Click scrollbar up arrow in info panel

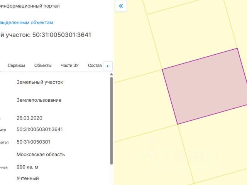(112, 74)
